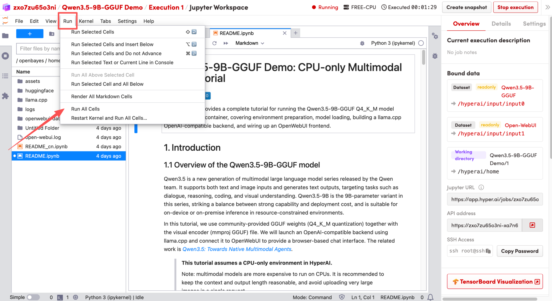The image size is (552, 301).
Task: Switch to the Details tab
Action: (501, 24)
